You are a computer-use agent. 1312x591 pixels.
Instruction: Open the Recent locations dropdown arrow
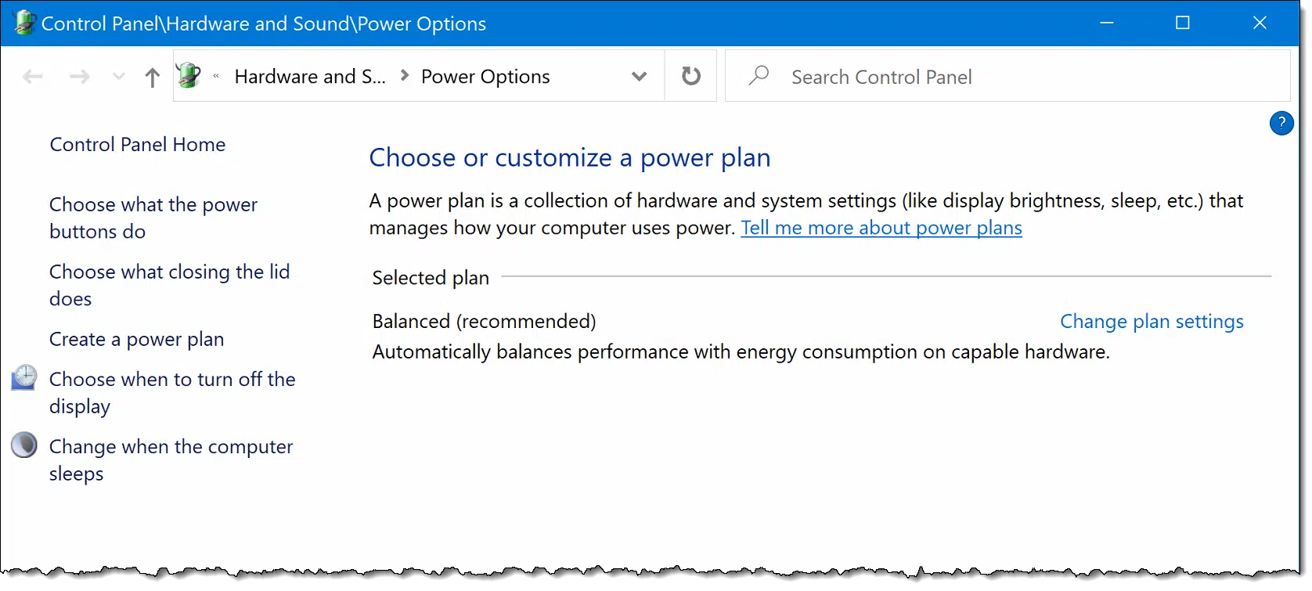[118, 77]
